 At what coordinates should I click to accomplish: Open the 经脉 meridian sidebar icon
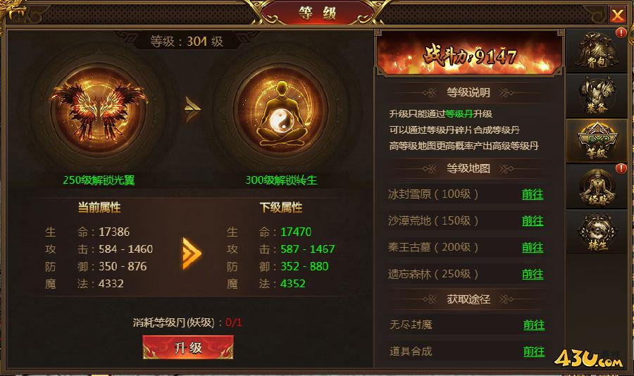click(597, 187)
